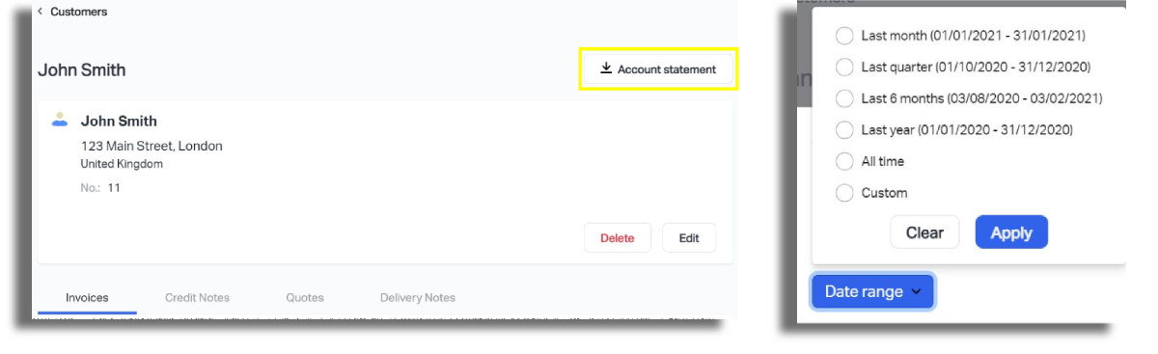Viewport: 1158px width, 354px height.
Task: Delete the John Smith customer
Action: pyautogui.click(x=618, y=238)
